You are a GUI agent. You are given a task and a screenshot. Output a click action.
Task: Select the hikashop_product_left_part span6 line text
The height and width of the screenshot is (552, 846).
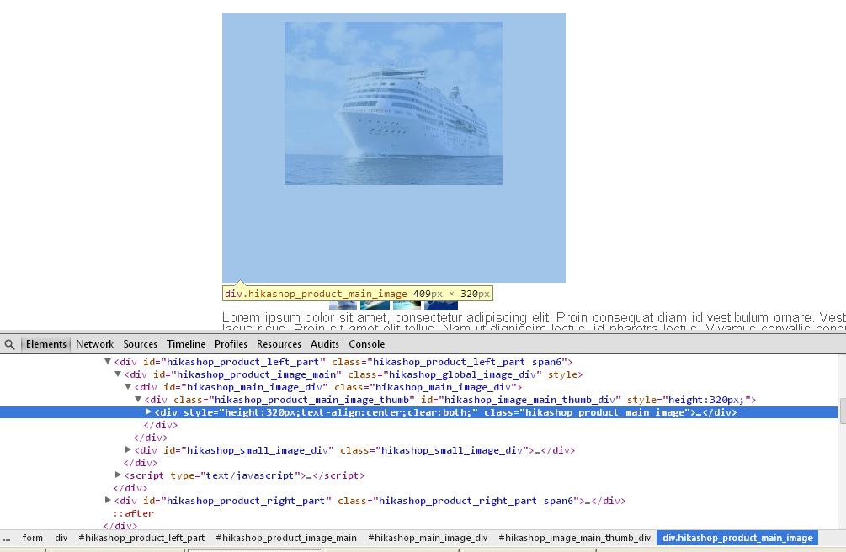tap(343, 362)
